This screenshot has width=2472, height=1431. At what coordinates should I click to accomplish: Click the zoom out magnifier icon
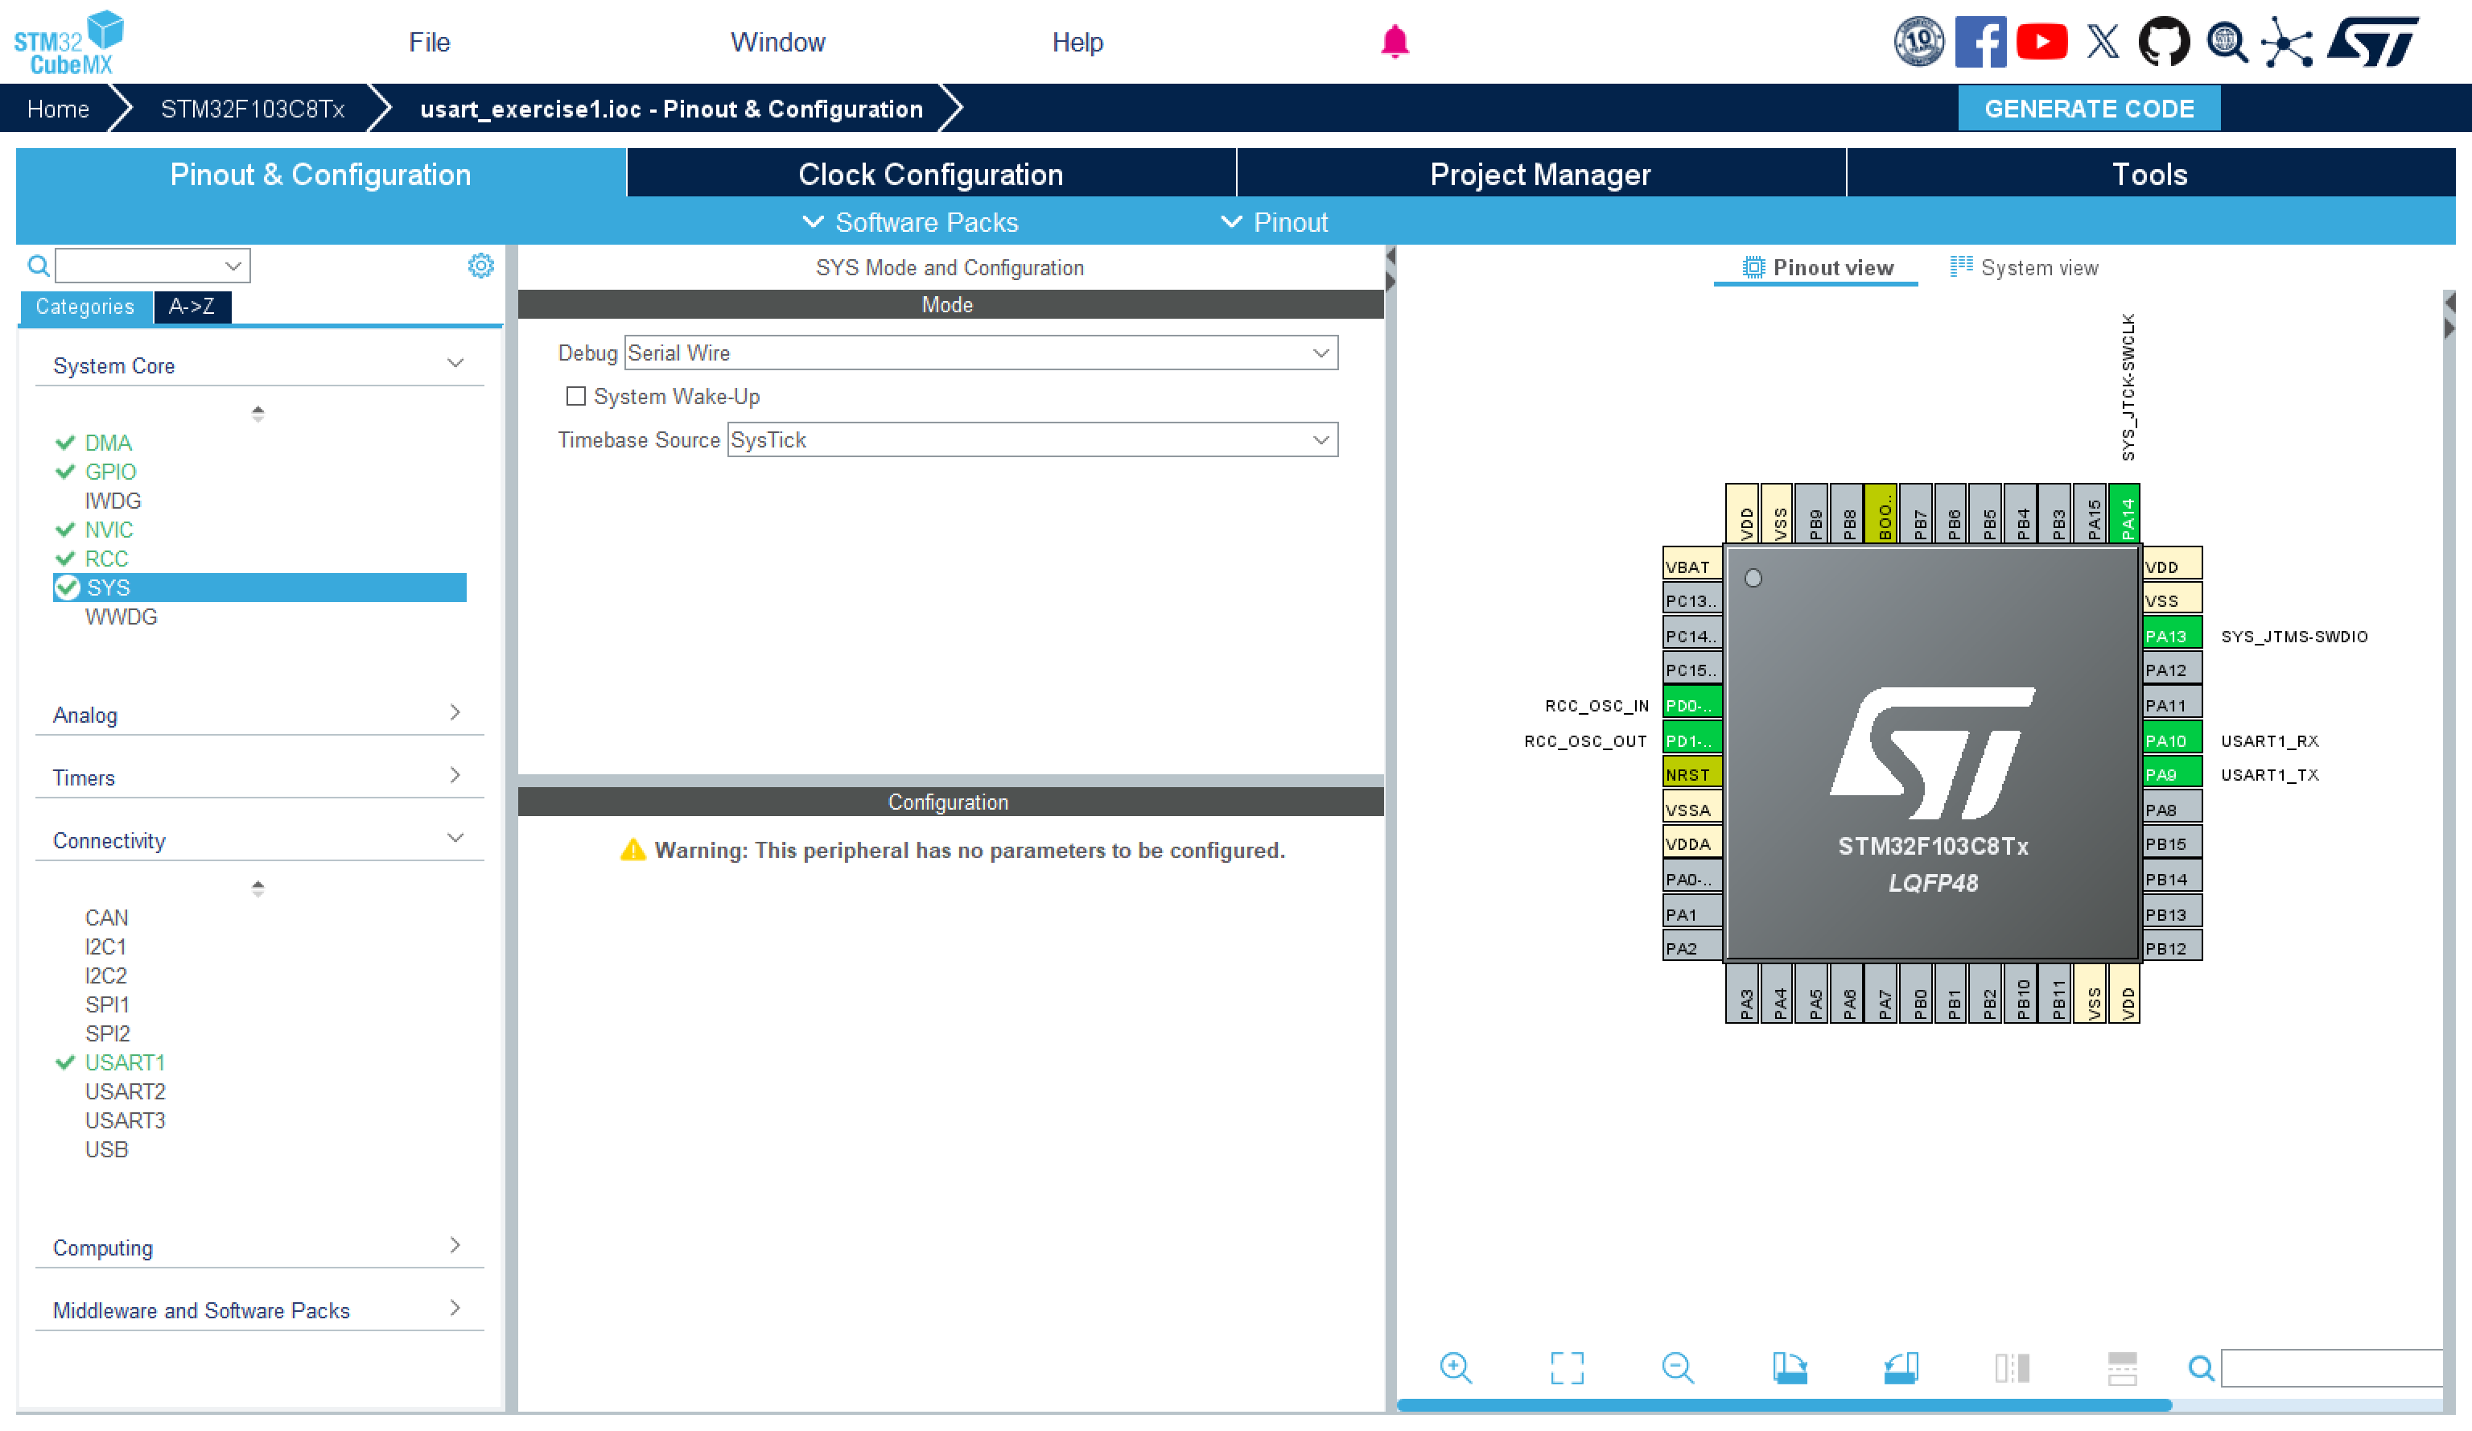coord(1678,1367)
